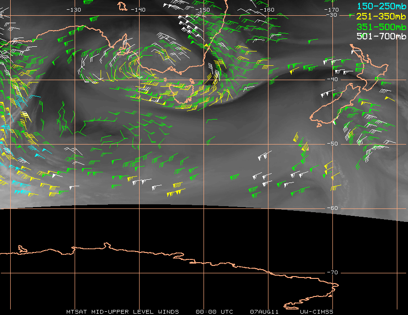
Task: Select the white 501-700mb legend entry
Action: (x=379, y=36)
